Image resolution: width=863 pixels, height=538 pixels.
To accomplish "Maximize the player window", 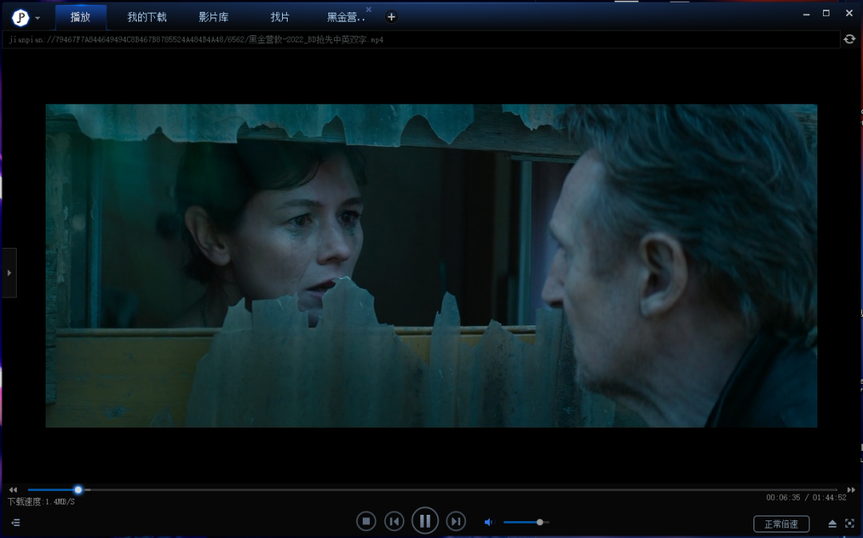I will click(x=826, y=14).
